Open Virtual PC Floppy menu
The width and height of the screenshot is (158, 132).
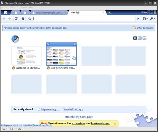point(24,7)
